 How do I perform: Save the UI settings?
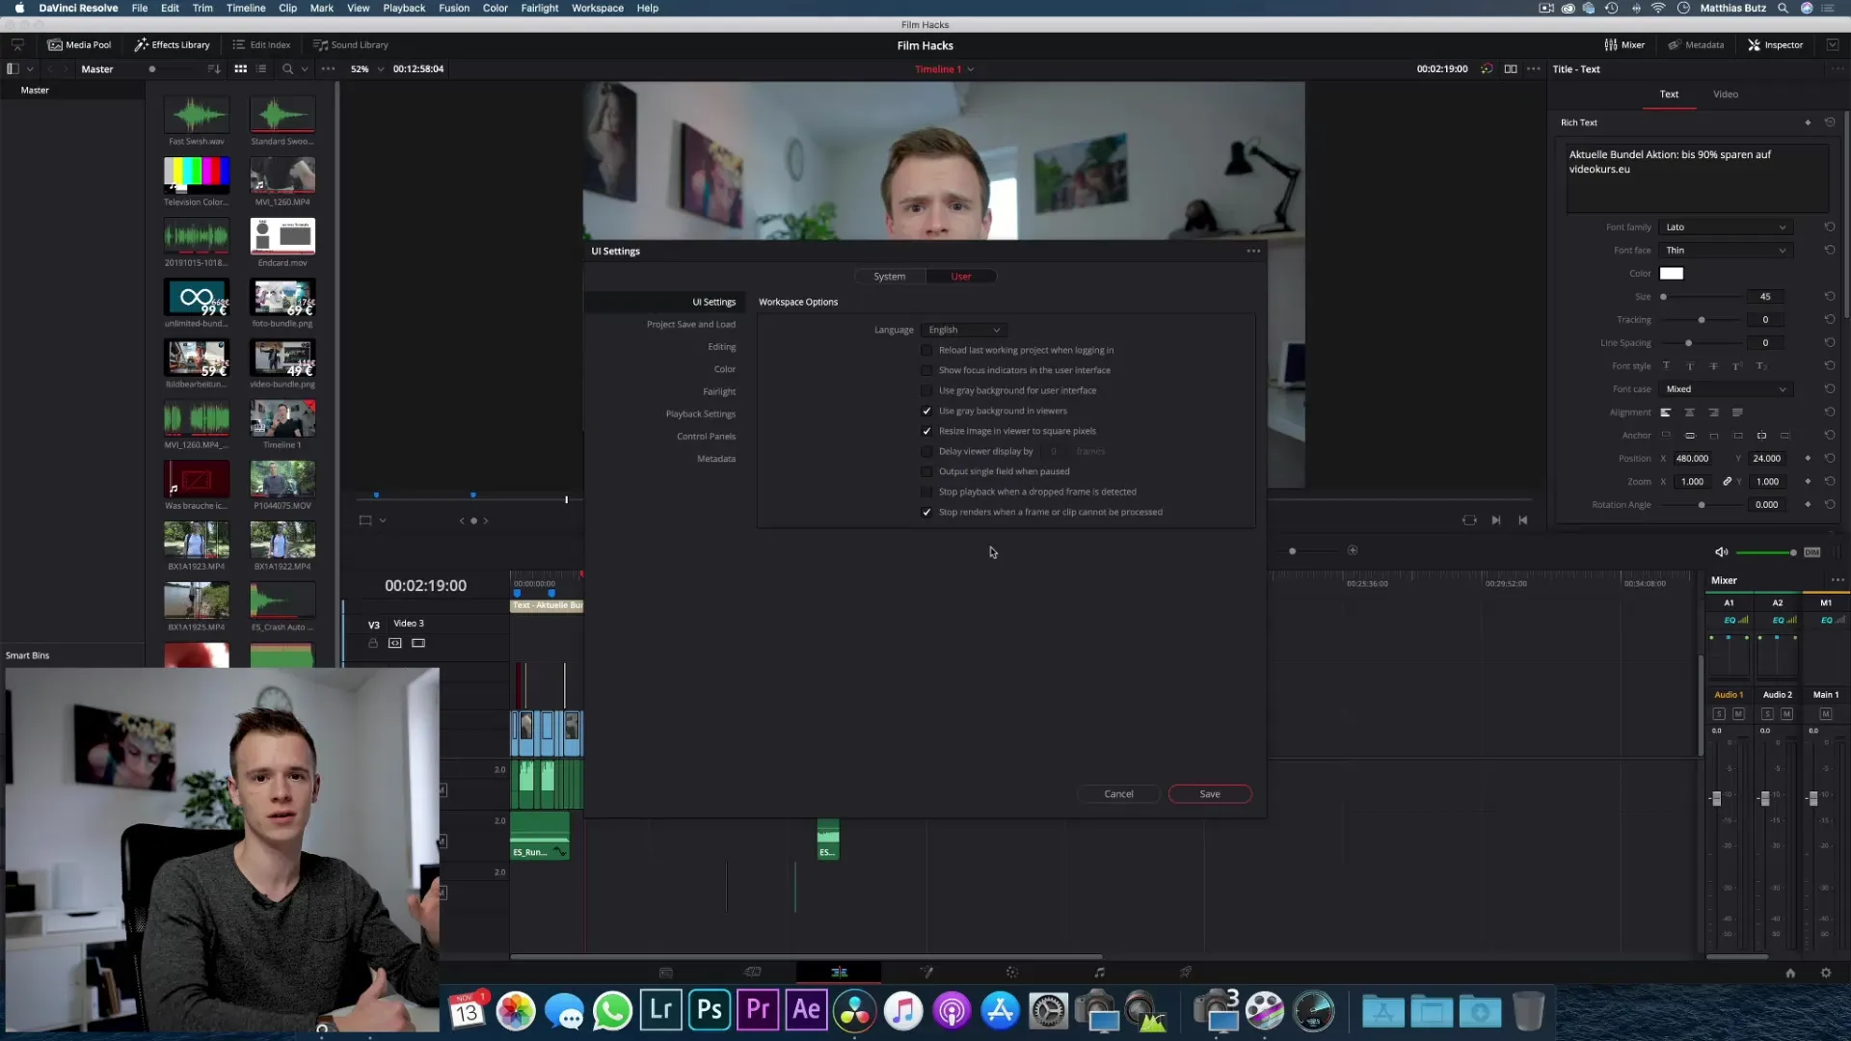1210,794
